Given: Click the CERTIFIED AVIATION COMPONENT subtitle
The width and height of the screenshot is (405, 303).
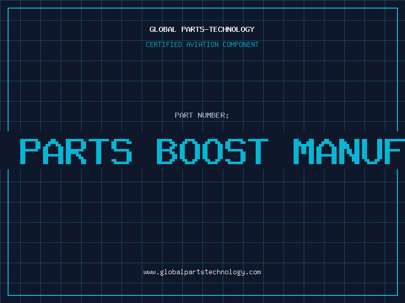Looking at the screenshot, I should (x=202, y=44).
